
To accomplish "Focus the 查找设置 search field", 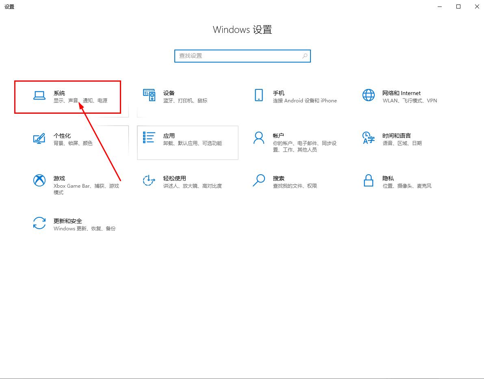I will (242, 56).
